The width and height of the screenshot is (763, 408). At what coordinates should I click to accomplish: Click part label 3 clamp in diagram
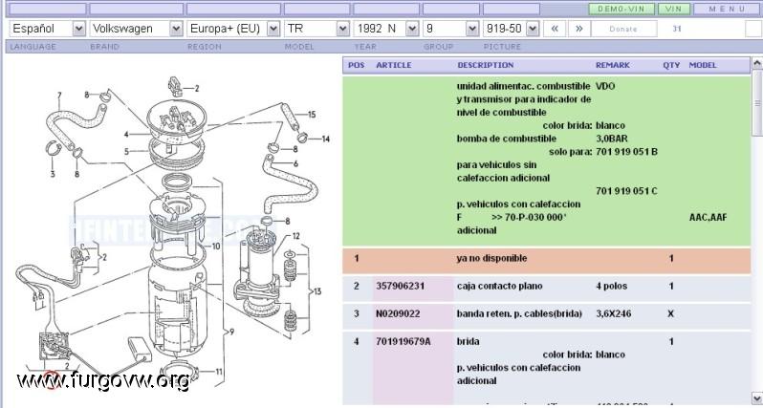pos(52,174)
